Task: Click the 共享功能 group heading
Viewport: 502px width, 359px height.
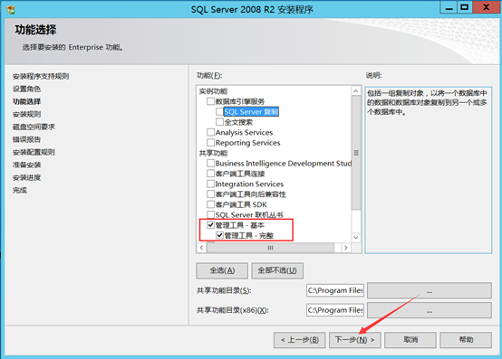Action: click(x=213, y=153)
